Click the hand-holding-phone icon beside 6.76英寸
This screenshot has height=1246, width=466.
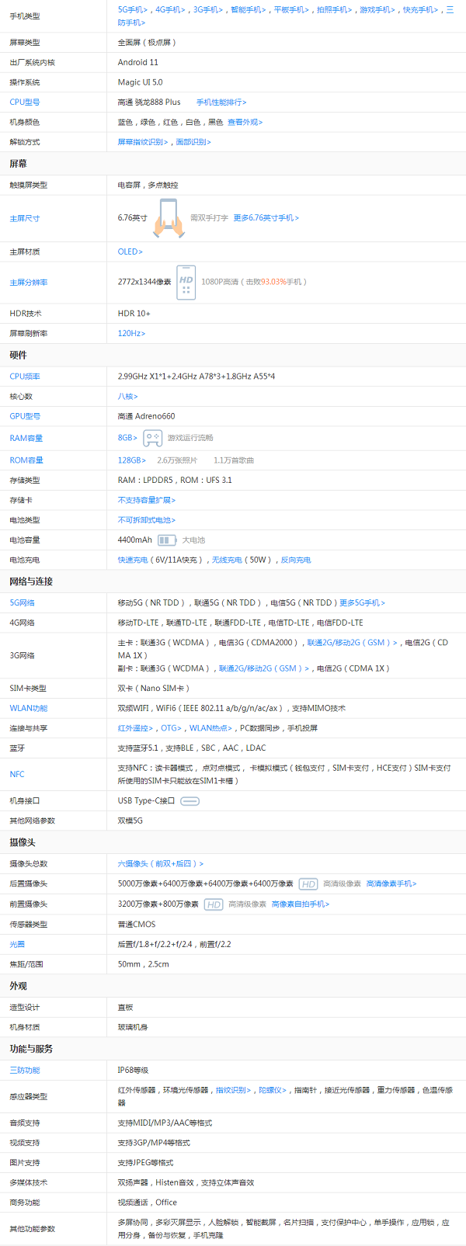tap(169, 218)
